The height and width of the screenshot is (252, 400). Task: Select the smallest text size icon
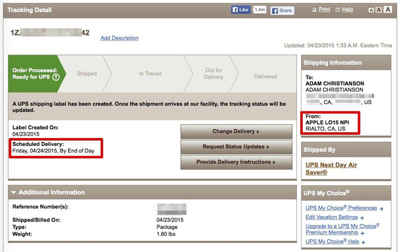[371, 10]
